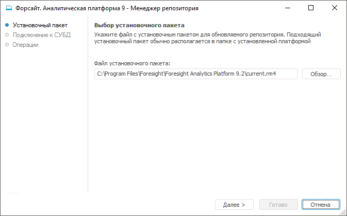Open the Операции wizard step
347x216 pixels.
[25, 45]
